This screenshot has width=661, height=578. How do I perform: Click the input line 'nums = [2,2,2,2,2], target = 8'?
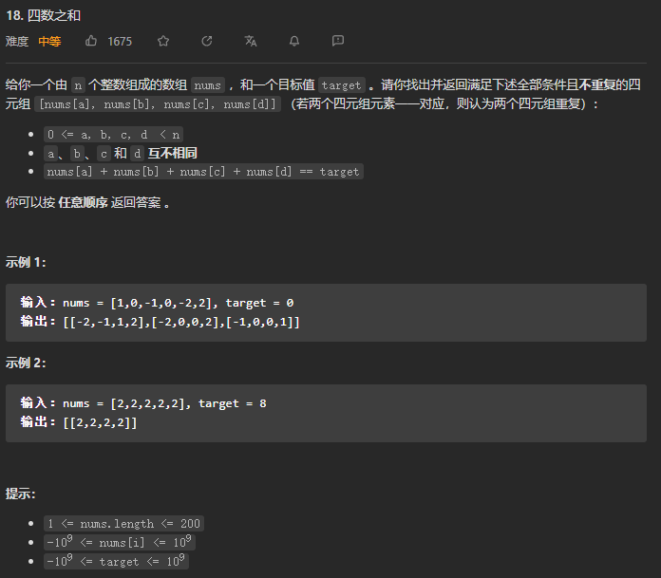164,403
